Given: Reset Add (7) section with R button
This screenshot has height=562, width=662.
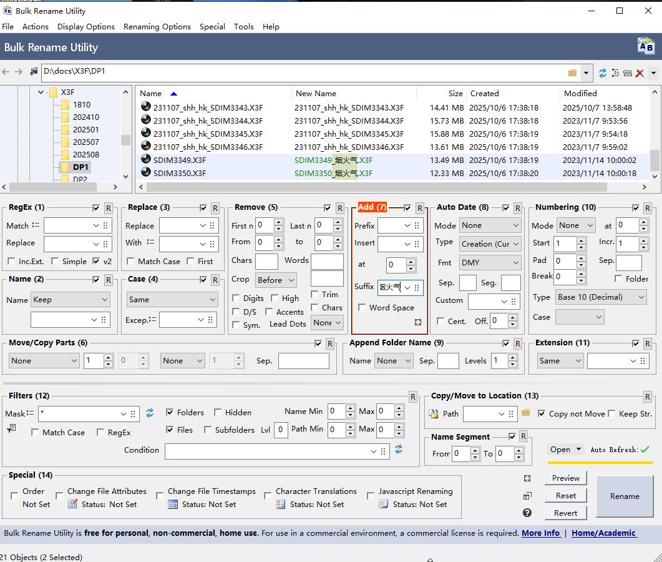Looking at the screenshot, I should (x=420, y=208).
